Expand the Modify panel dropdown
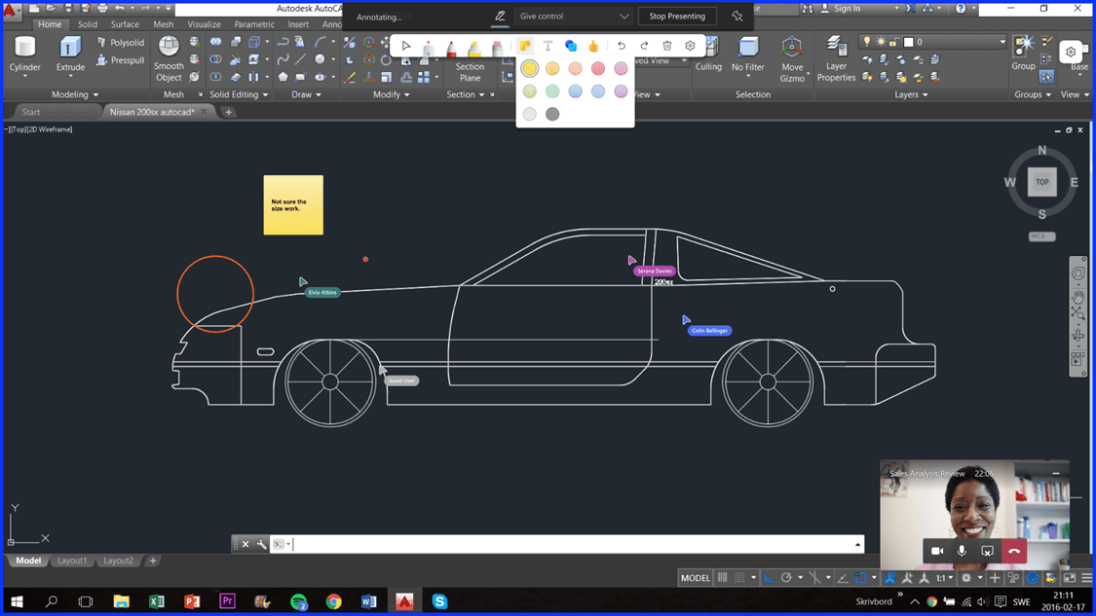Screen dimensions: 1096x616 (x=408, y=94)
